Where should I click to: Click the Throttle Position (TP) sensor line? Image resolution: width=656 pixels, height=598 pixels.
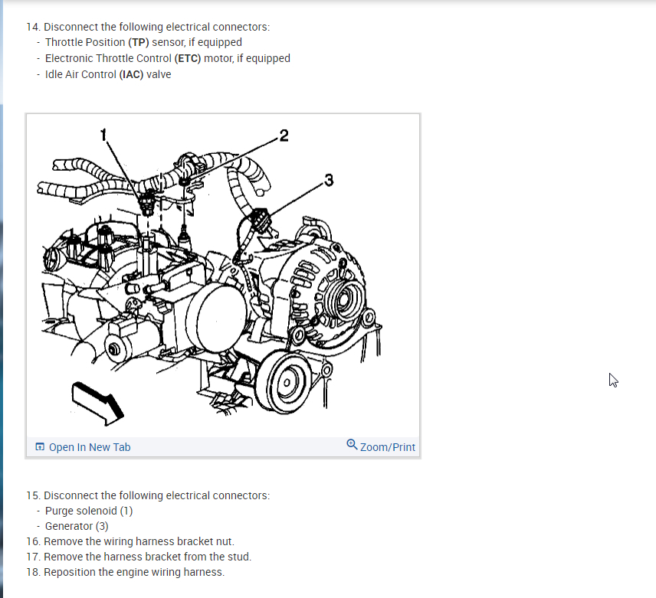143,42
